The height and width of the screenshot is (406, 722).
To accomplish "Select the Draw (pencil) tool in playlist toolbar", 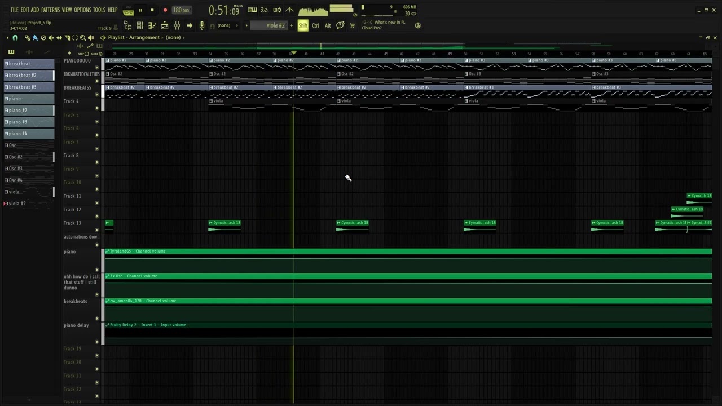I will [27, 38].
